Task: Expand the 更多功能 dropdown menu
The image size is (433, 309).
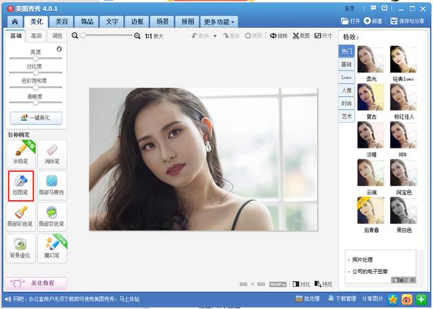Action: tap(218, 22)
